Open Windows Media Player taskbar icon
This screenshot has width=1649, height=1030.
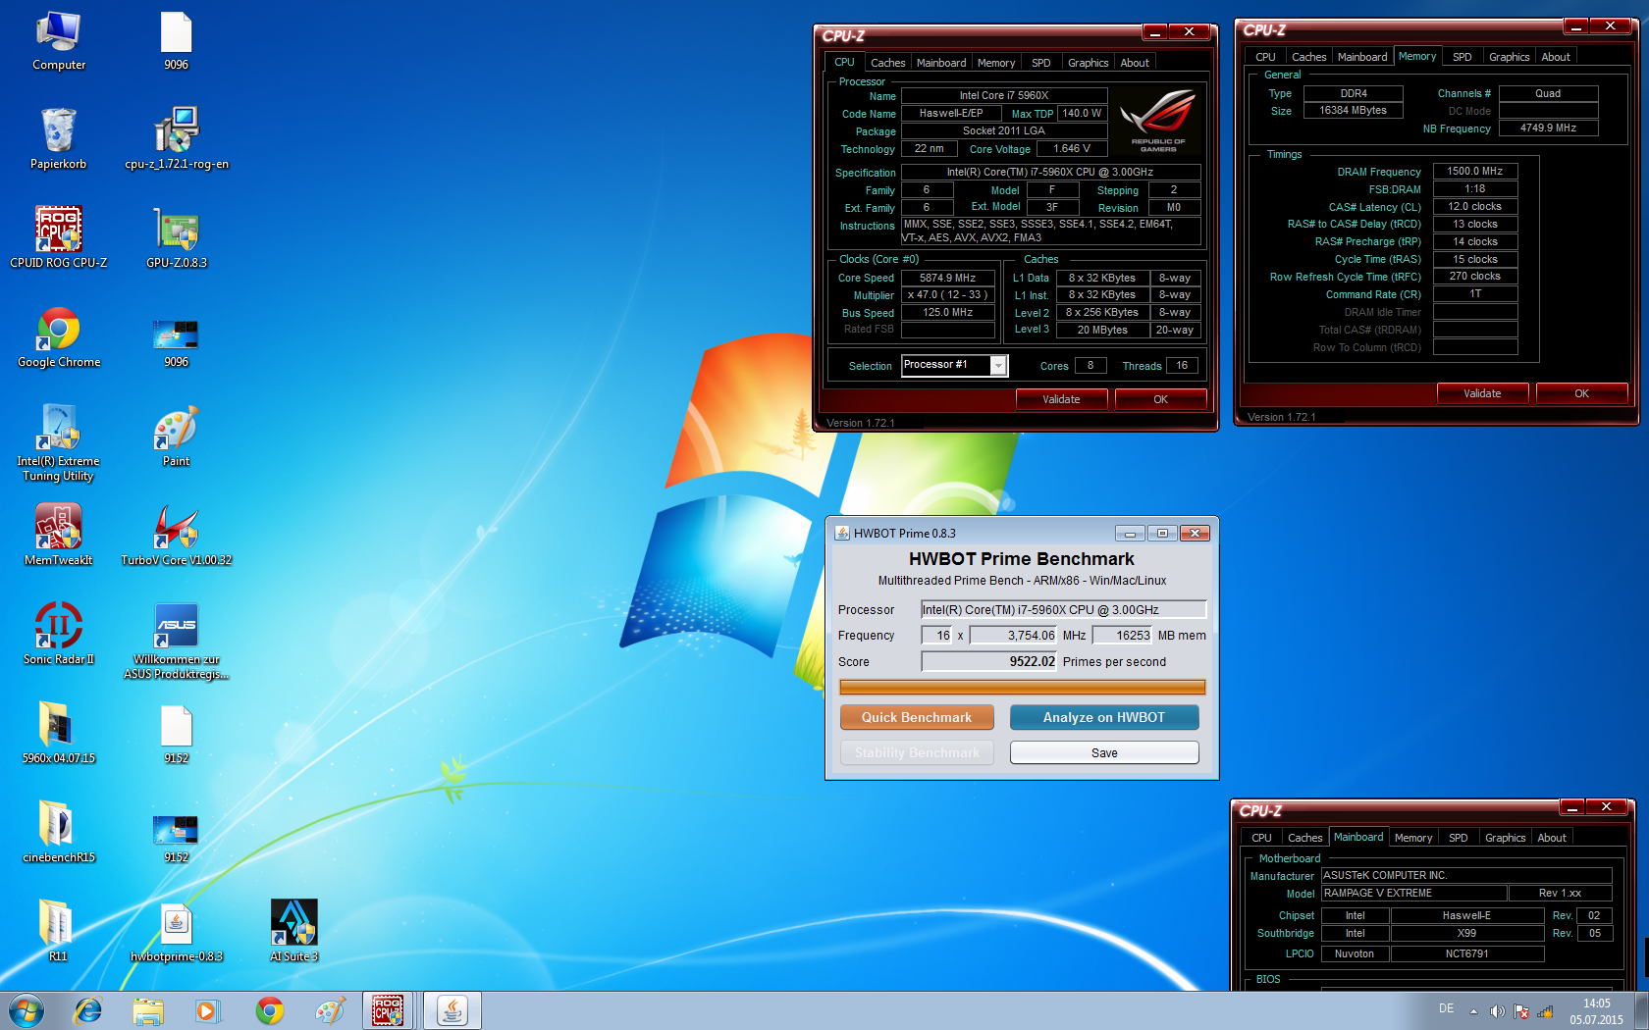click(207, 1010)
